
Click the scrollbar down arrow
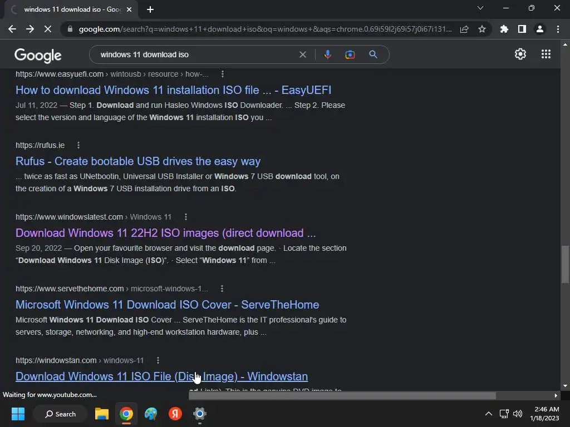click(565, 386)
